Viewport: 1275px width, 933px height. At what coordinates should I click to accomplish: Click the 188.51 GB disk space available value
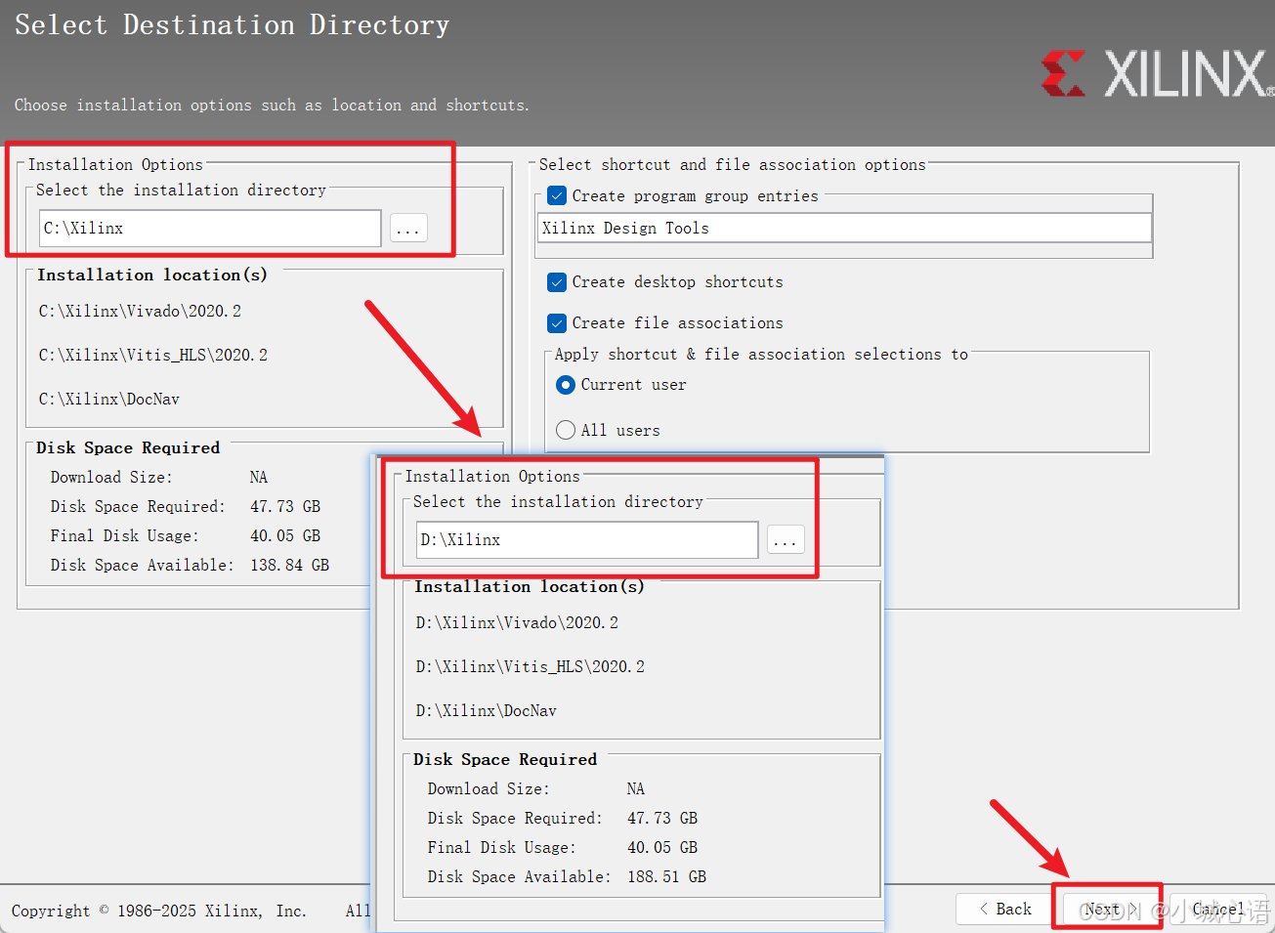click(x=666, y=876)
